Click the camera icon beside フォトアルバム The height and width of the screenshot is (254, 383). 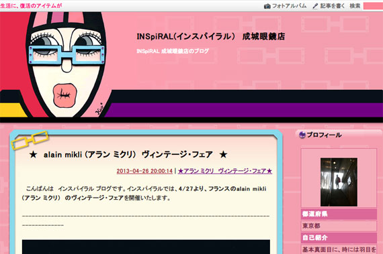[x=267, y=6]
